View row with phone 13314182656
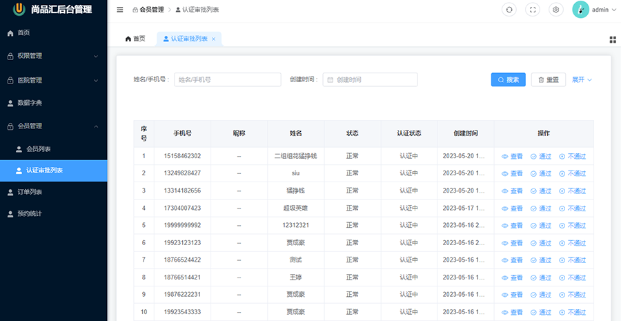The height and width of the screenshot is (321, 621). click(x=512, y=191)
